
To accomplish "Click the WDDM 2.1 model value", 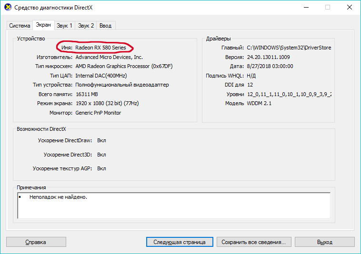I will [x=259, y=103].
